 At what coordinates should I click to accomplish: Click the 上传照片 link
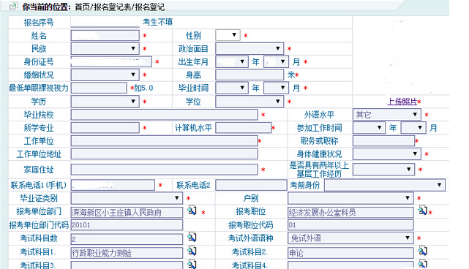click(x=402, y=102)
